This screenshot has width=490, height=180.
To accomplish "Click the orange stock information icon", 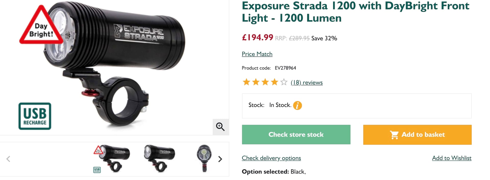I will pos(297,105).
